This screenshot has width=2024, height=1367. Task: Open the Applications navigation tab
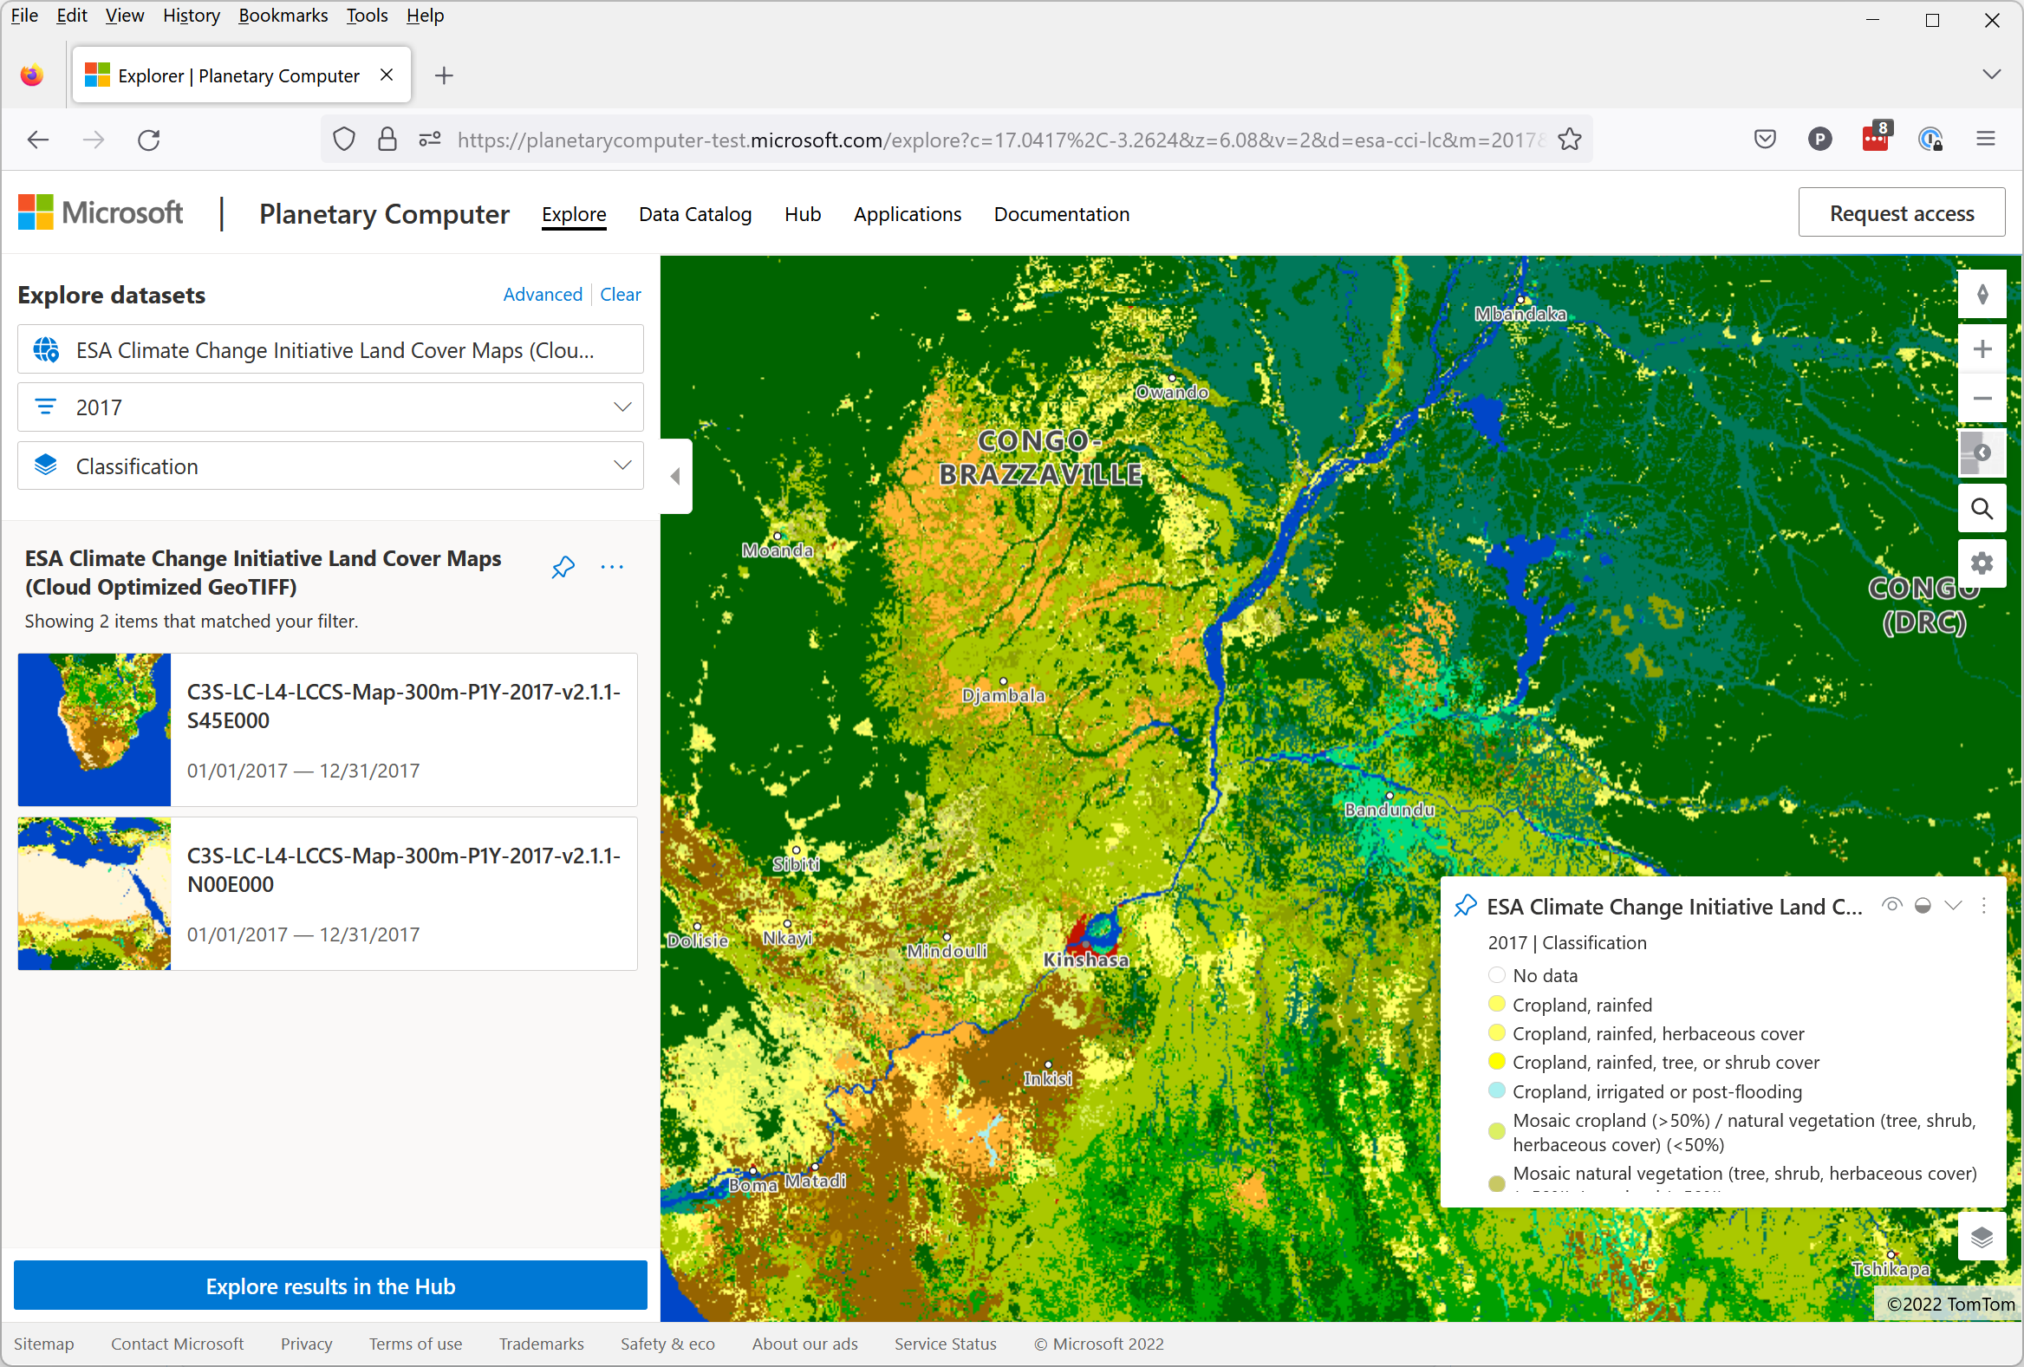[907, 214]
